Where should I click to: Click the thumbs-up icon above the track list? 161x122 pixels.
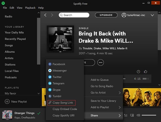(x=145, y=71)
